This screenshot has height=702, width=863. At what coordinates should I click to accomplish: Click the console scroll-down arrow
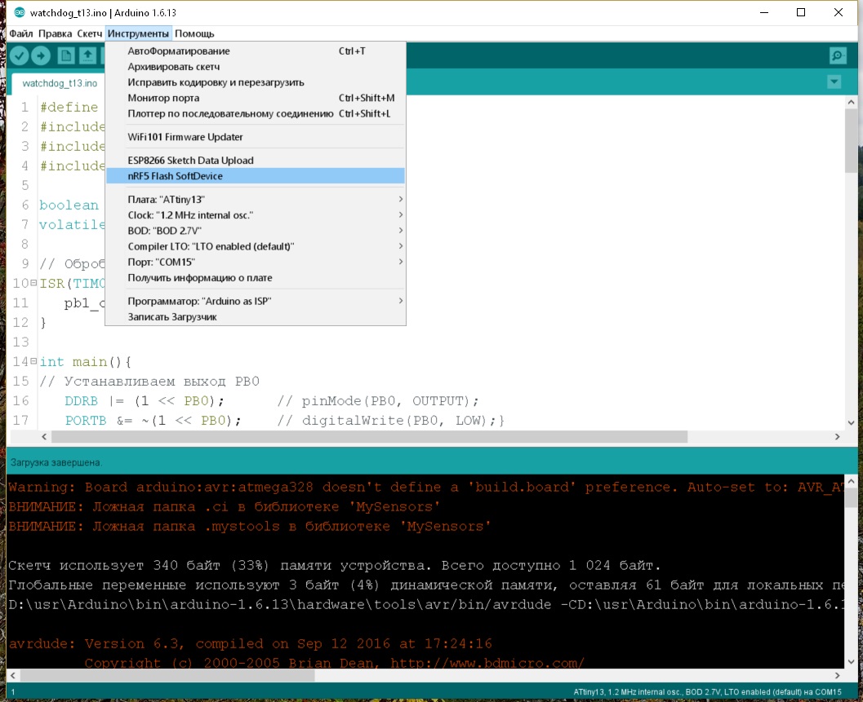(x=851, y=661)
